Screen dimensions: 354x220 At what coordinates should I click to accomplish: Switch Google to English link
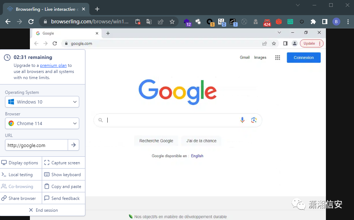(197, 156)
